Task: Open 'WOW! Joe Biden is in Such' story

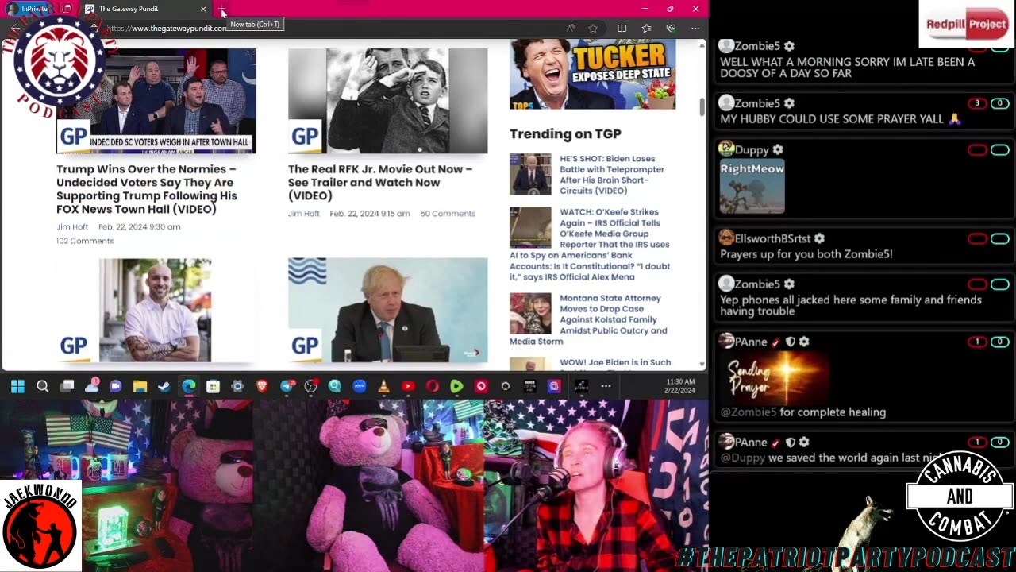Action: tap(615, 362)
